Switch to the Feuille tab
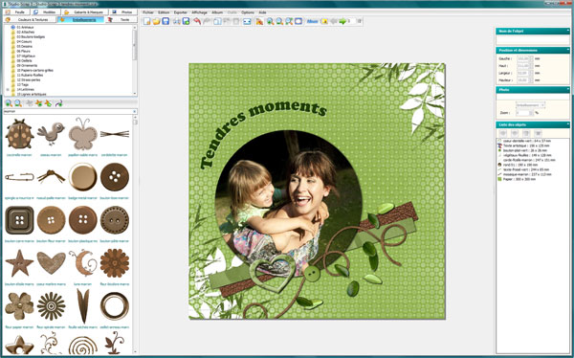Viewport: 574px width, 358px height. 17,12
